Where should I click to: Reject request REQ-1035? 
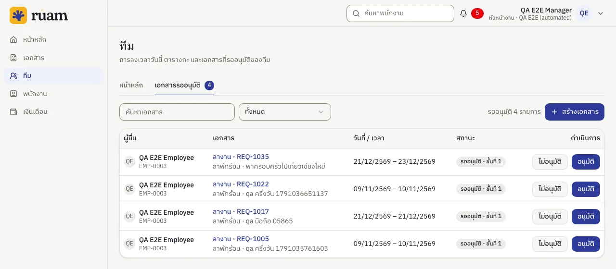(550, 162)
